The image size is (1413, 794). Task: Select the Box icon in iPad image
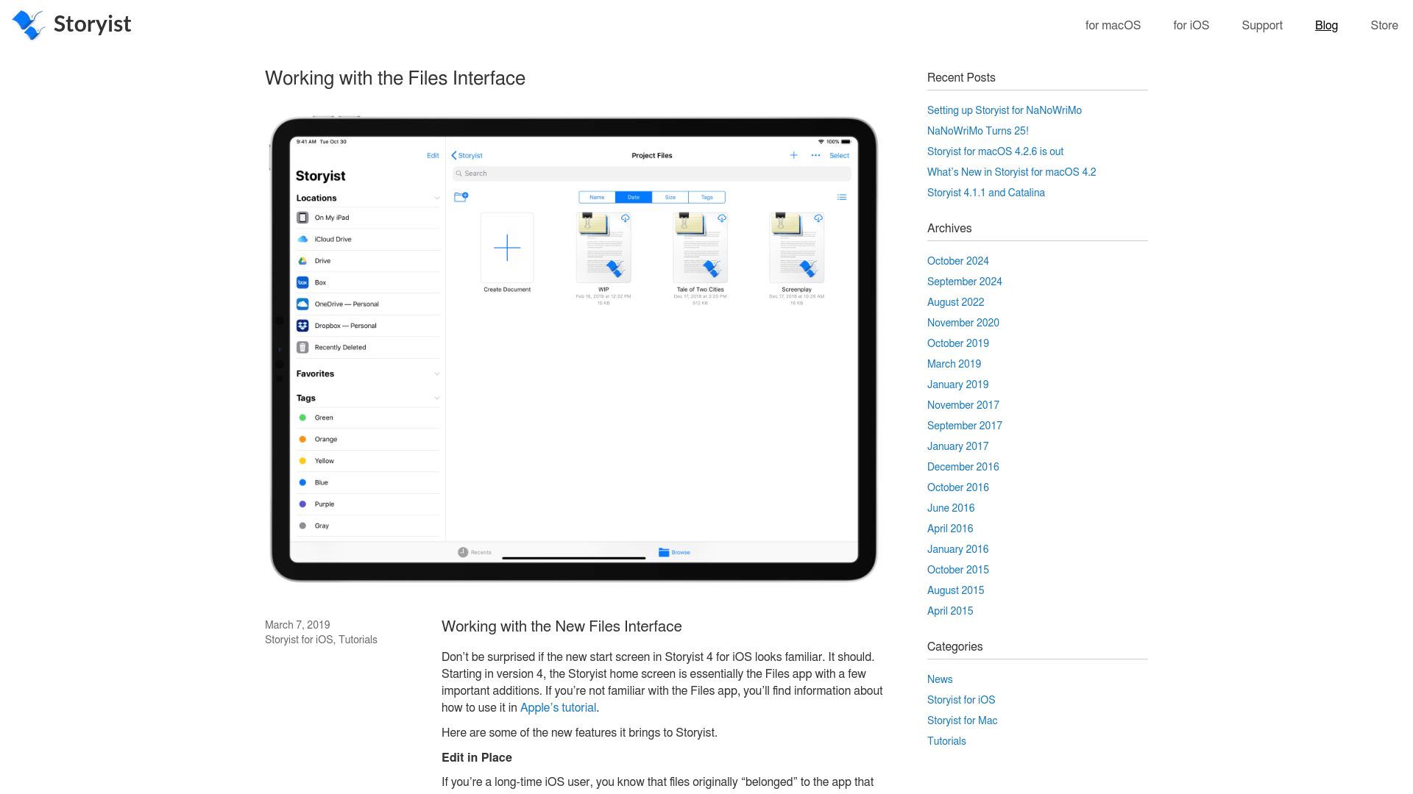302,282
